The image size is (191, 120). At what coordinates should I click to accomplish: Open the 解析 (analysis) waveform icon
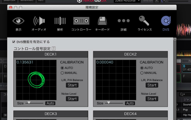pyautogui.click(x=60, y=21)
